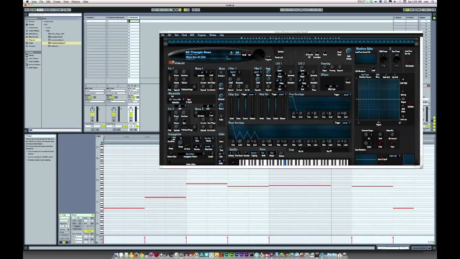Open Live 9 Library under Places
The image size is (460, 259).
click(34, 62)
